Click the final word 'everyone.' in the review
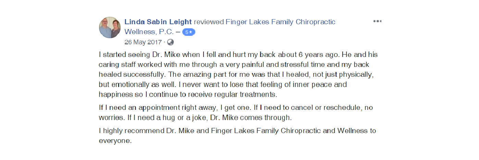Screen dimensions: 479x160 pyautogui.click(x=115, y=141)
